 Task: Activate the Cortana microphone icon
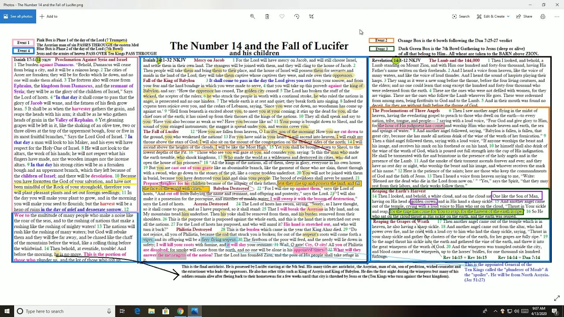point(109,311)
